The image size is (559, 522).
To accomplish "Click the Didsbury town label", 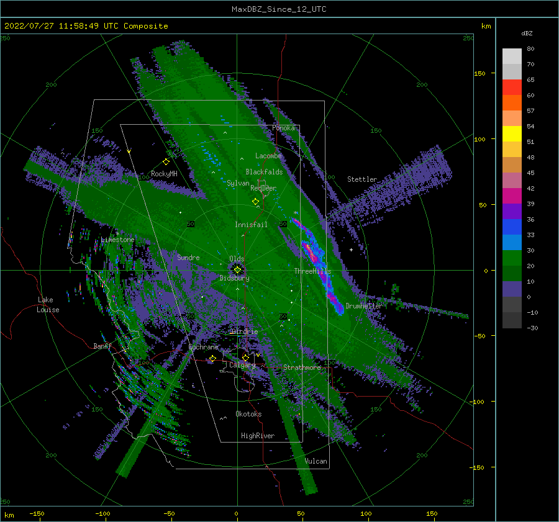I will (234, 278).
